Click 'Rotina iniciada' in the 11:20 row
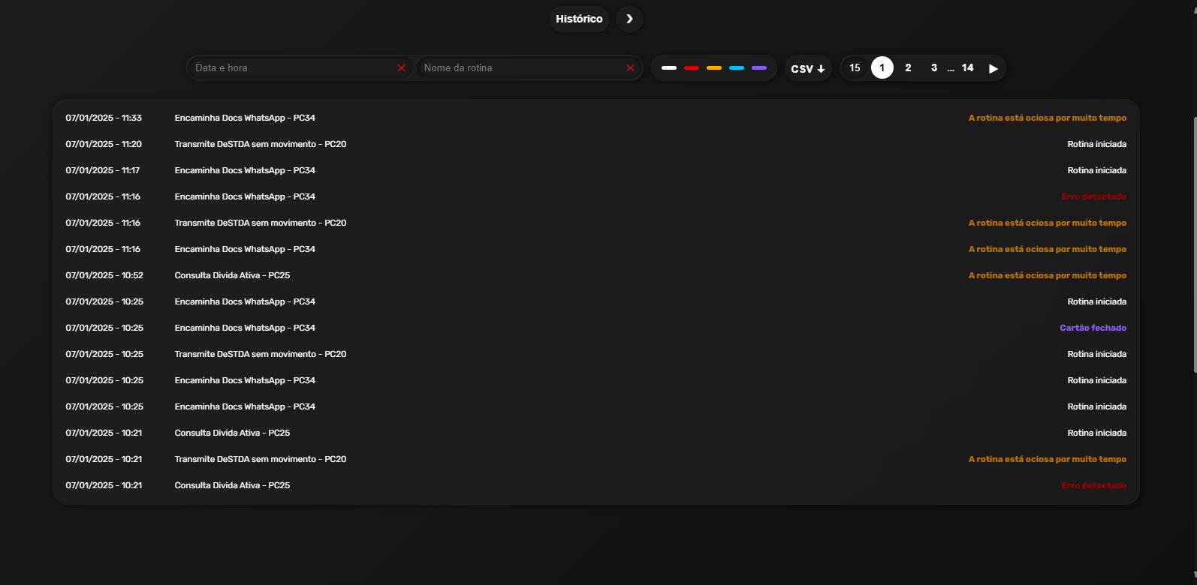1197x585 pixels. point(1097,144)
